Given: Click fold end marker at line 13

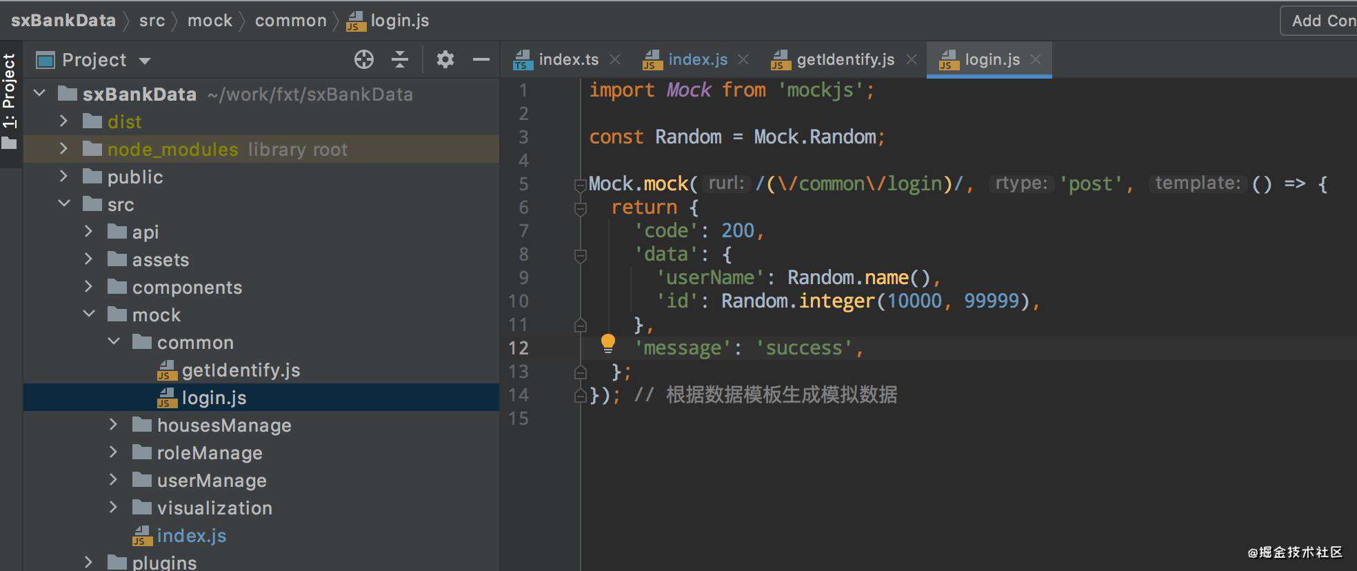Looking at the screenshot, I should point(581,372).
